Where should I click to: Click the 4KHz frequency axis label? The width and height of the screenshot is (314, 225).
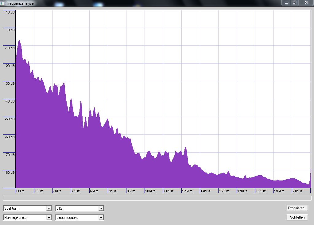(x=76, y=191)
